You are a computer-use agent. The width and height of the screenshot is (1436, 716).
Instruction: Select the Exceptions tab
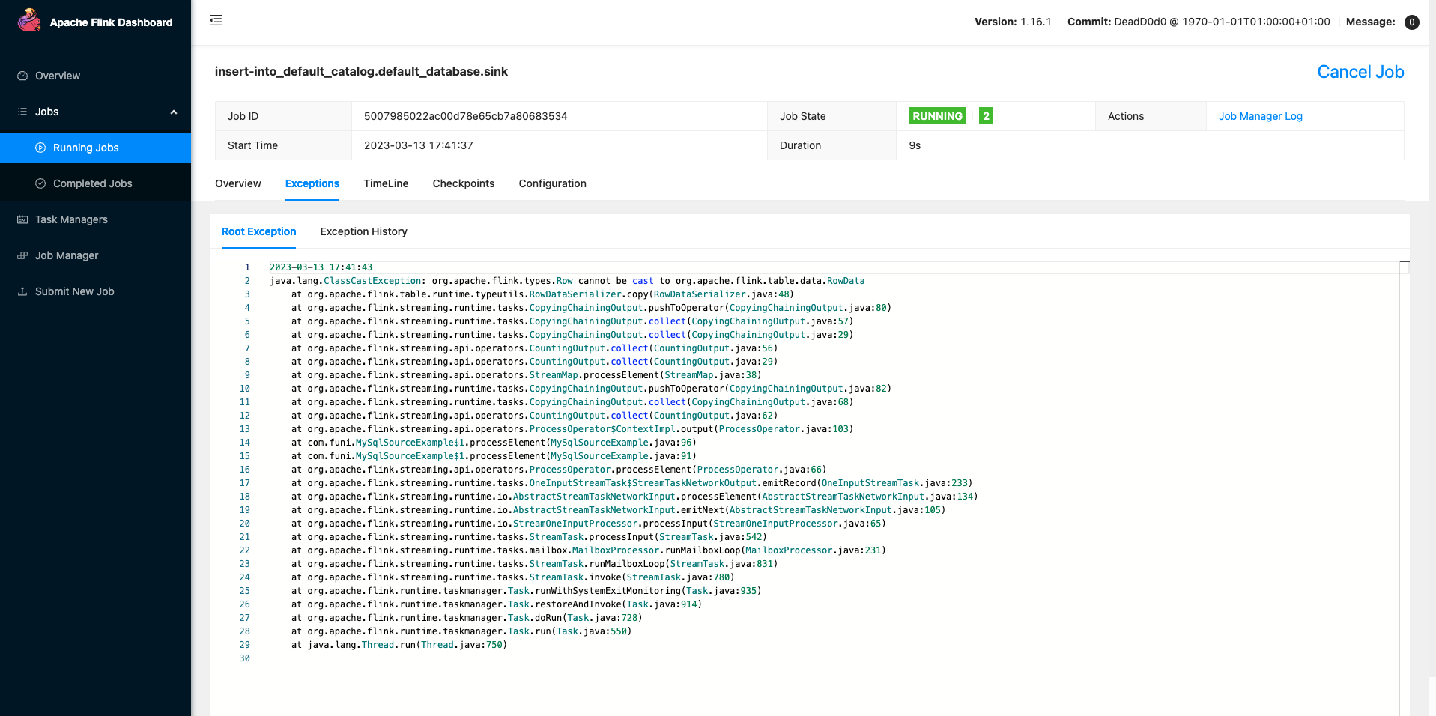pyautogui.click(x=312, y=183)
